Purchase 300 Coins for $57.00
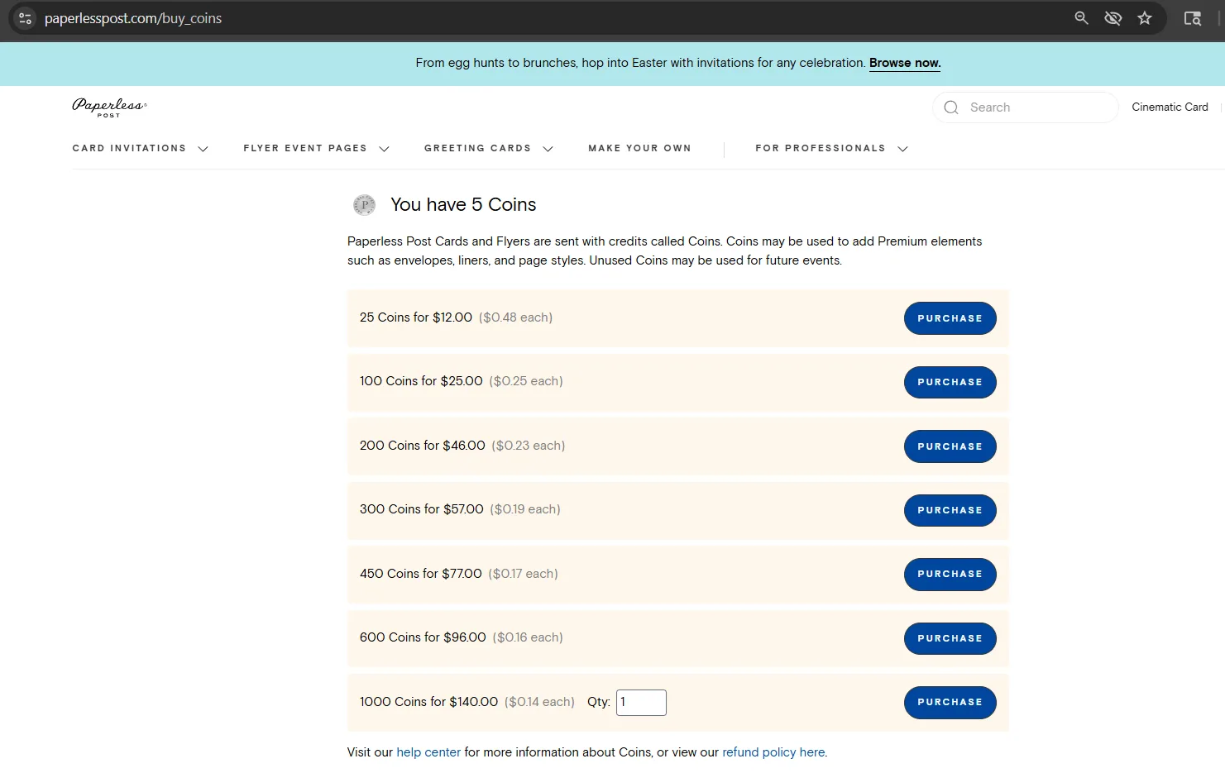 [950, 510]
